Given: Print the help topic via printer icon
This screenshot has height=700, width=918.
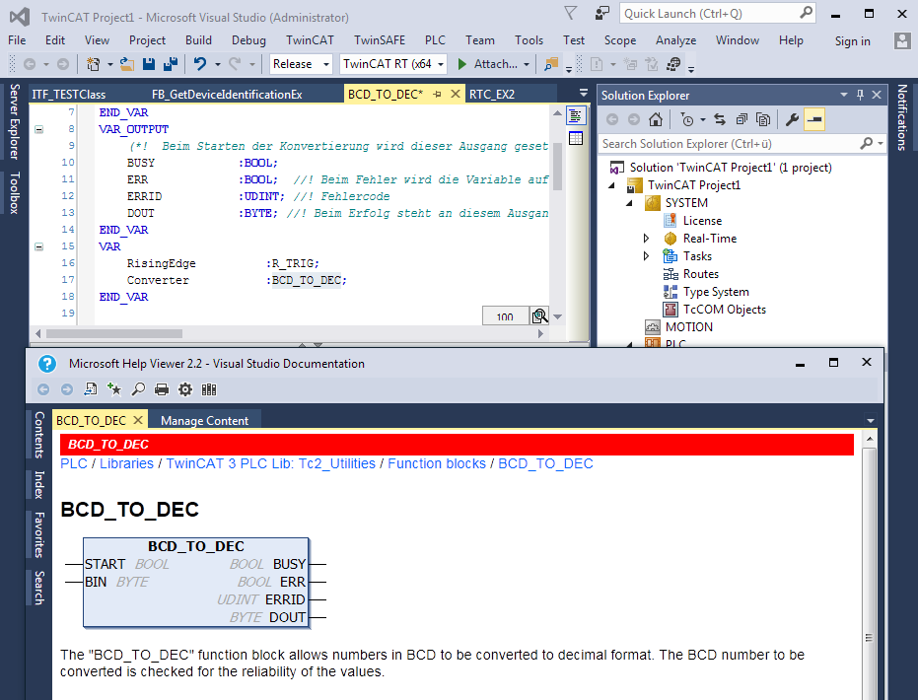Looking at the screenshot, I should point(162,389).
